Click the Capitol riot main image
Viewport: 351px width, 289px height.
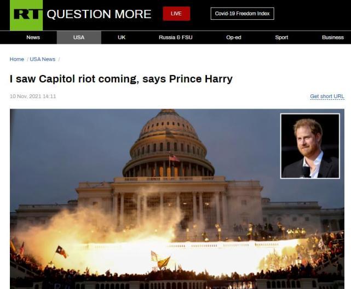coord(177,199)
